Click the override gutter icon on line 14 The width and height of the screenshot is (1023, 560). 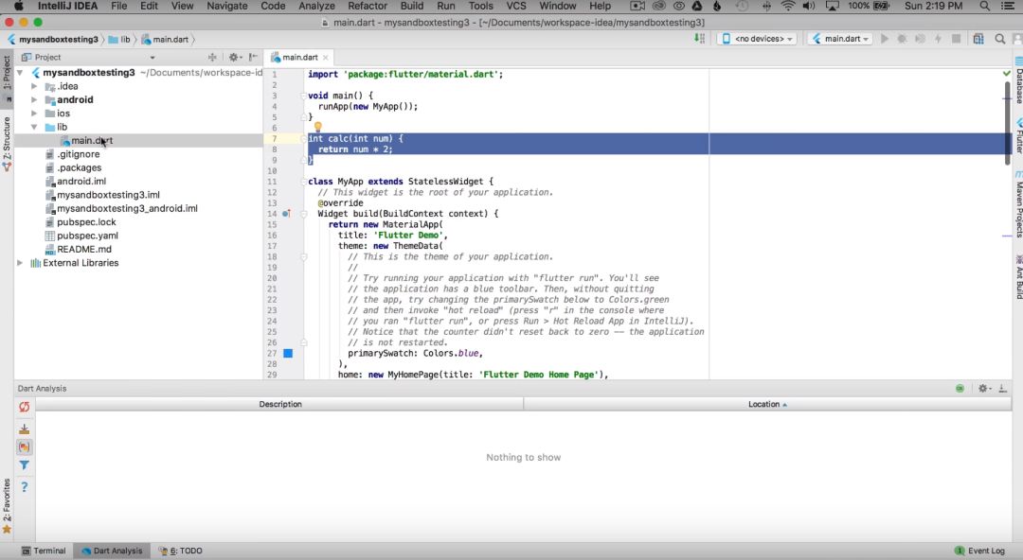point(286,214)
